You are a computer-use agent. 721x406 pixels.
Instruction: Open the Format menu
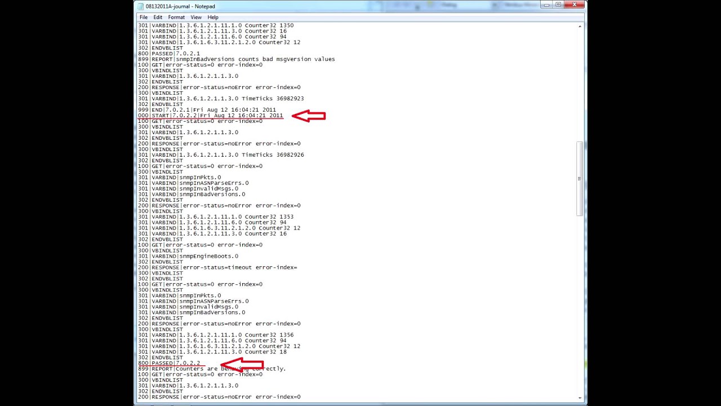point(176,17)
